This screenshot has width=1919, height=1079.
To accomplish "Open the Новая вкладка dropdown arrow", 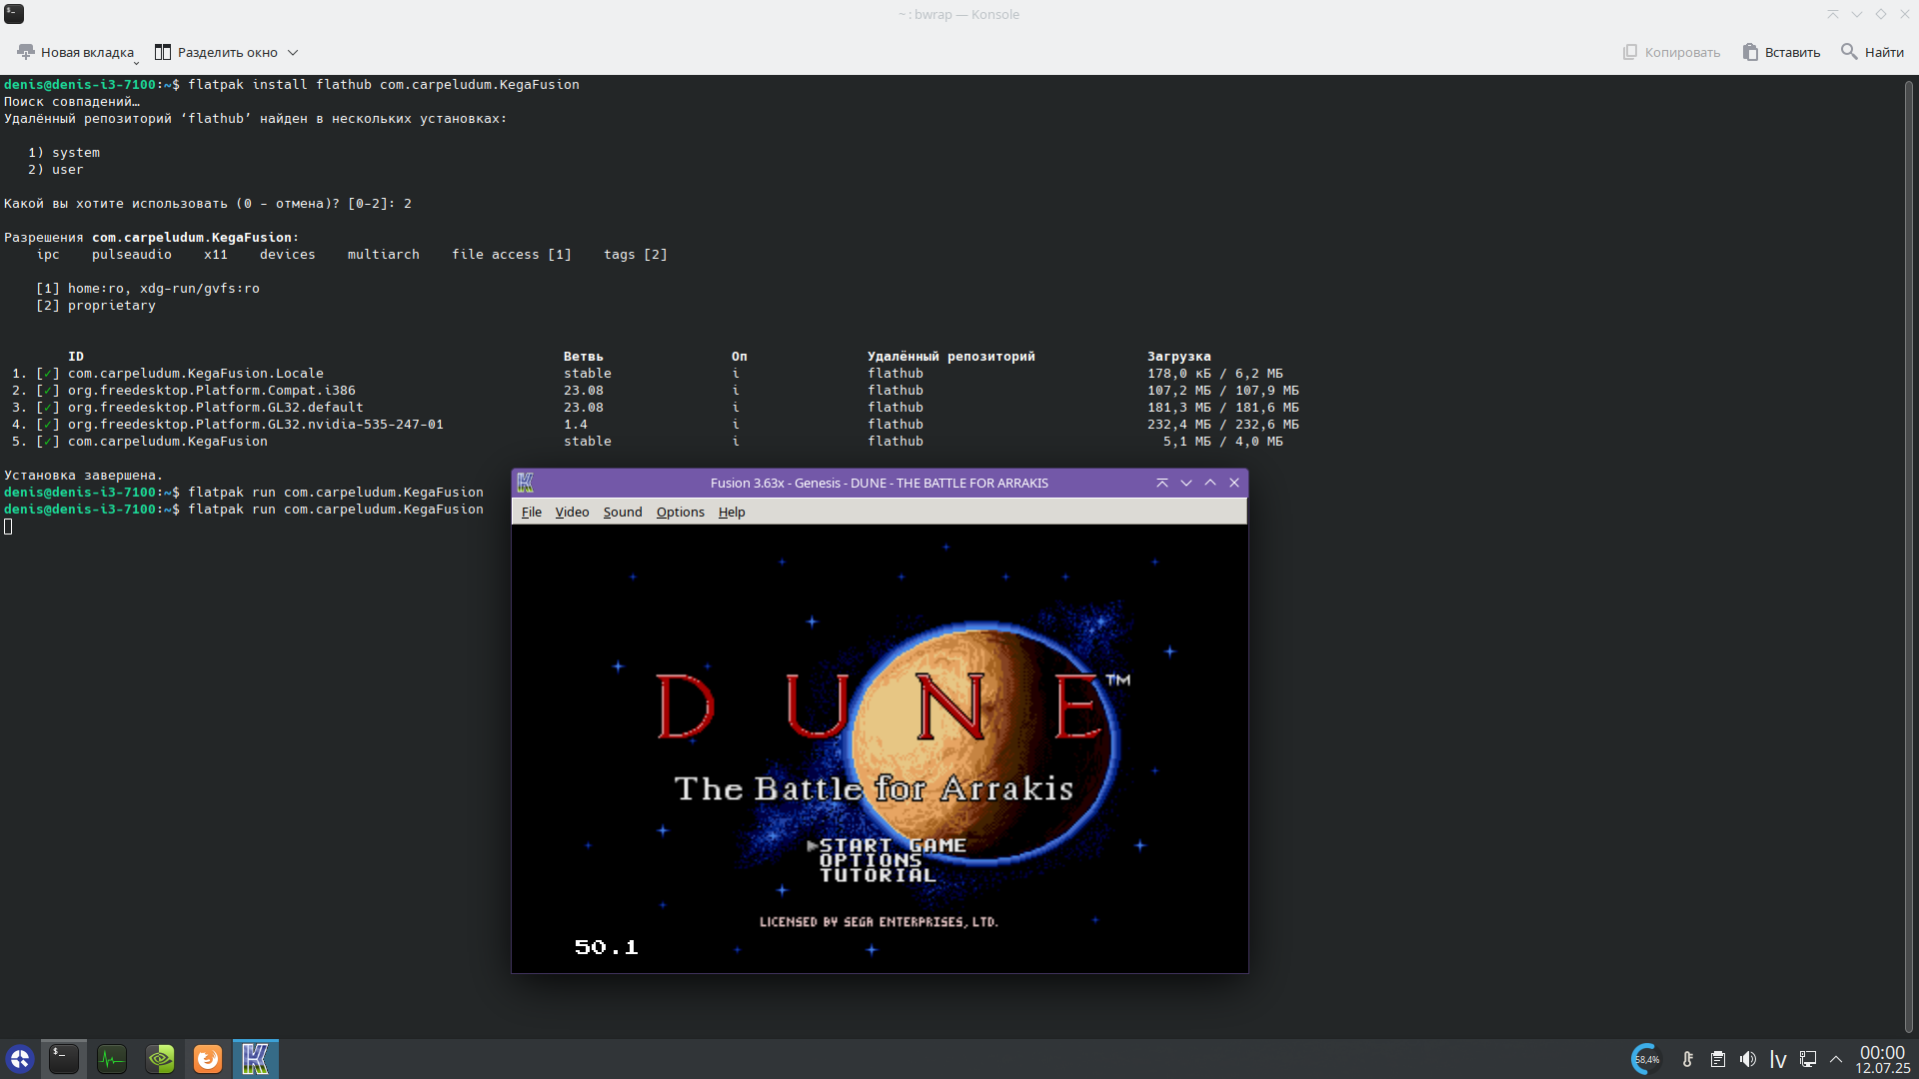I will [136, 62].
